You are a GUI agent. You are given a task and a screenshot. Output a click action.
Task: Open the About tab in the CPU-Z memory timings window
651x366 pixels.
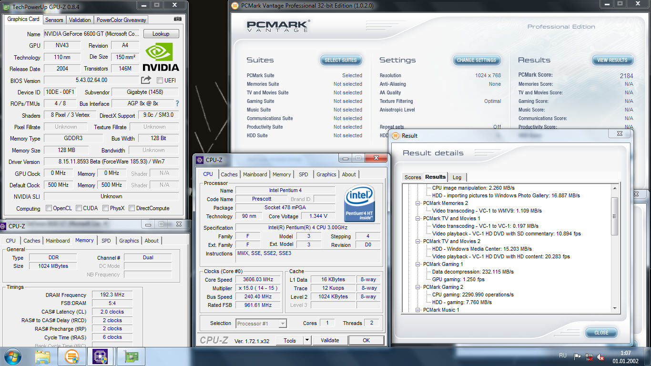(x=152, y=241)
